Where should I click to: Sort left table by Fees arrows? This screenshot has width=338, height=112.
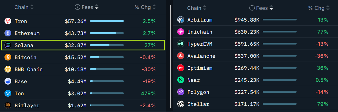point(97,7)
